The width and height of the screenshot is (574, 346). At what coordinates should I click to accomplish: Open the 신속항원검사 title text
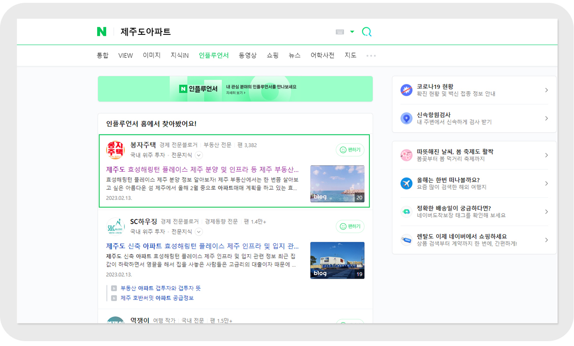tap(433, 115)
